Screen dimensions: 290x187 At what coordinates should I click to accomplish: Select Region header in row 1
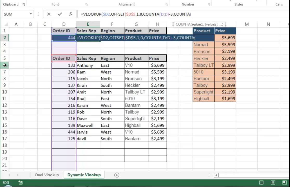[x=112, y=31]
